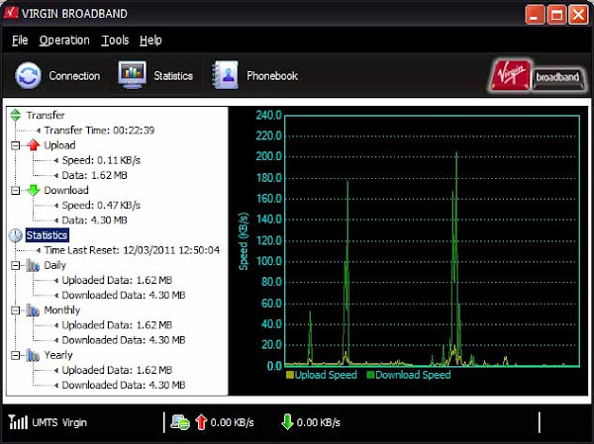
Task: Click the network connection status icon
Action: pos(180,422)
